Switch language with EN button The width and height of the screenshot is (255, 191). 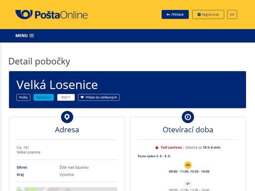232,14
